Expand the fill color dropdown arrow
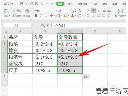This screenshot has height=96, width=128. [x=69, y=16]
